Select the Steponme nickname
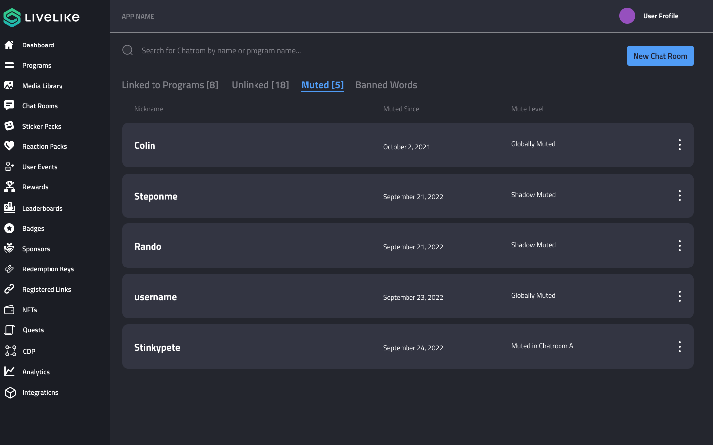Viewport: 713px width, 445px height. [155, 196]
